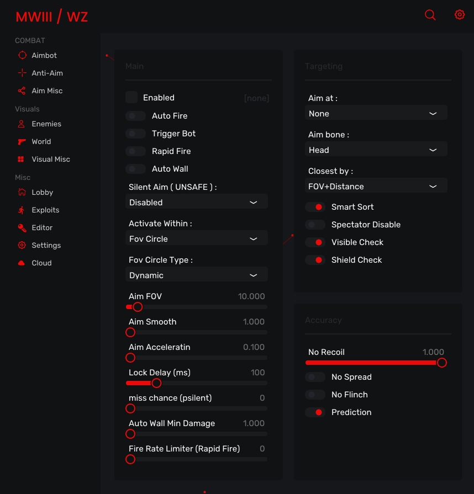
Task: Open the Closest by dropdown
Action: pos(376,187)
